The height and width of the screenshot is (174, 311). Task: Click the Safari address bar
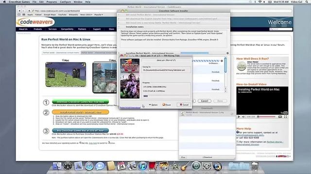pos(74,11)
